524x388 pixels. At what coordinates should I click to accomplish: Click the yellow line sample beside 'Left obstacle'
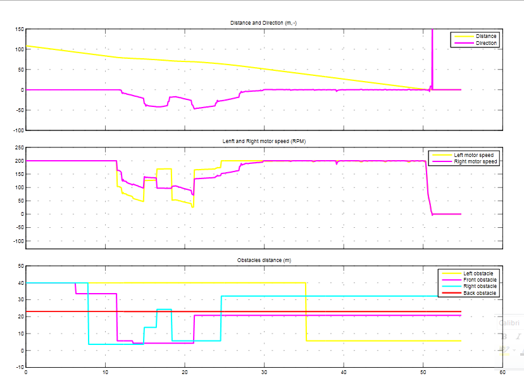tap(451, 273)
